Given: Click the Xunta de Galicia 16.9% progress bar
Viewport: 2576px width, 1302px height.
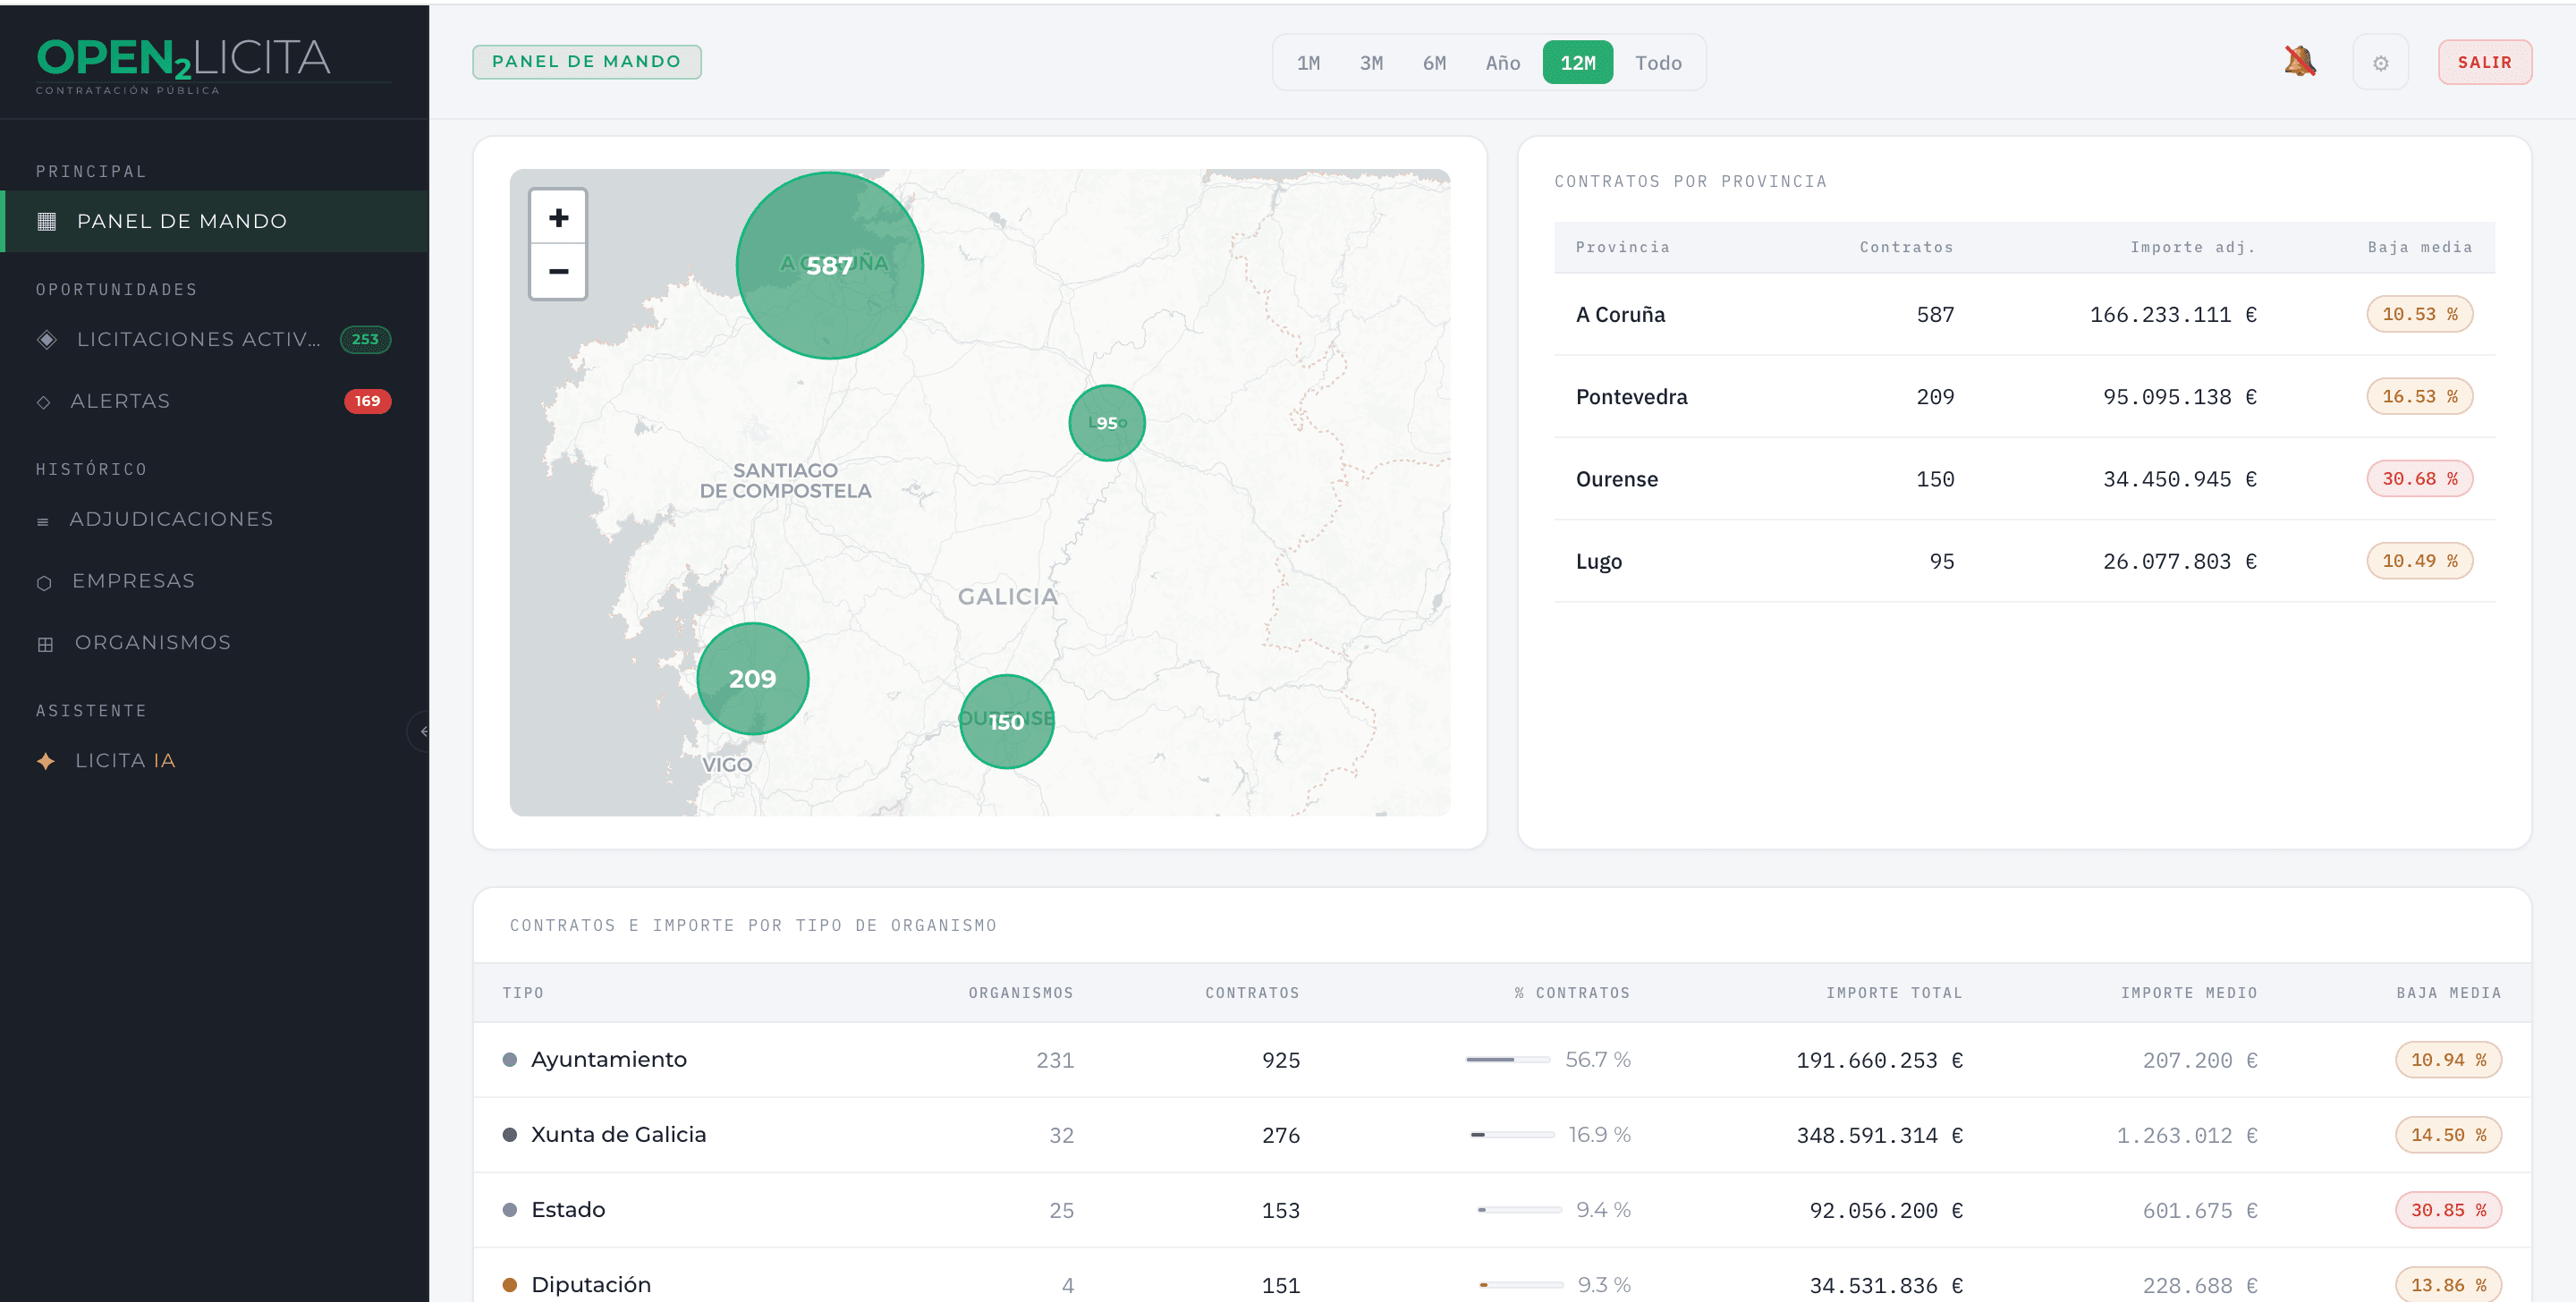Looking at the screenshot, I should click(1512, 1135).
